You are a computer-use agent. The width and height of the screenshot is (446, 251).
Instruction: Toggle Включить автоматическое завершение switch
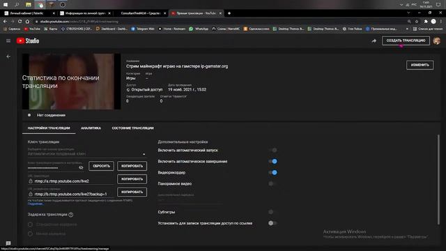click(x=272, y=161)
